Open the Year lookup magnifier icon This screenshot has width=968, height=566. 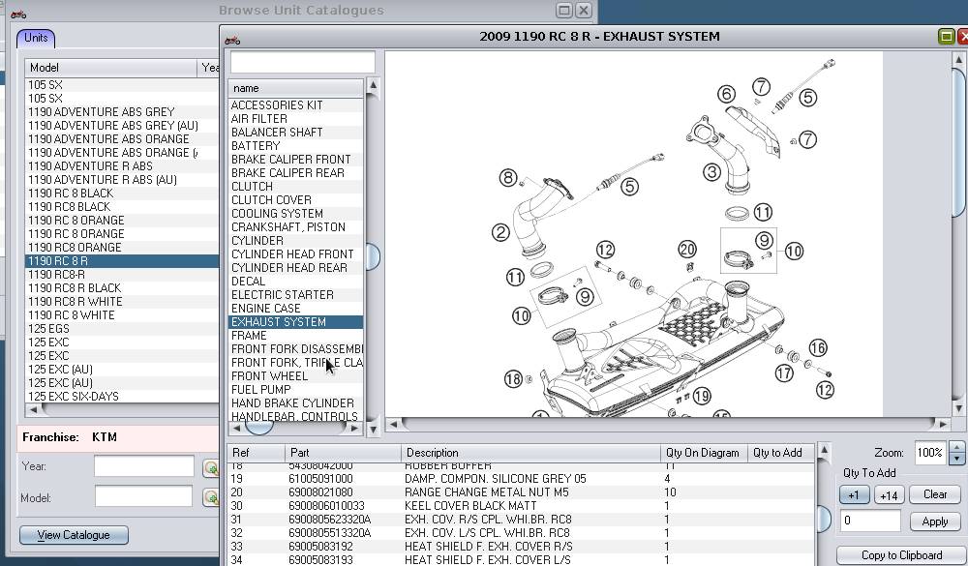213,468
